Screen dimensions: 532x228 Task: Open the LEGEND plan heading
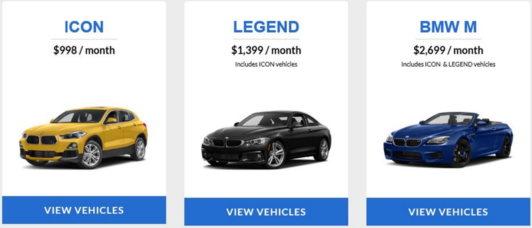pos(266,27)
